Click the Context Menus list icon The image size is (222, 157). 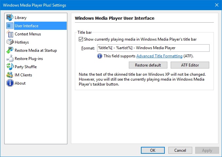[10, 34]
